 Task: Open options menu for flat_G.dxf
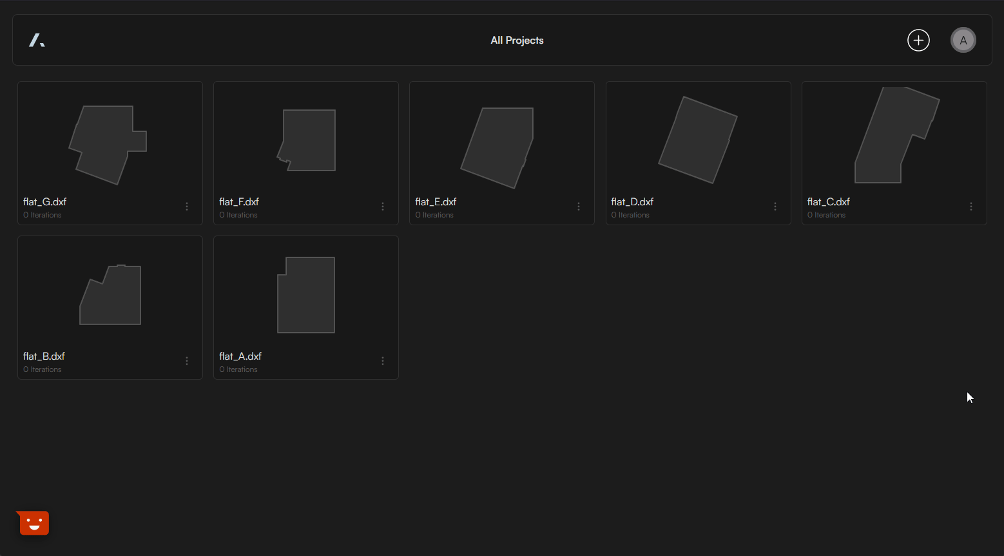tap(187, 207)
